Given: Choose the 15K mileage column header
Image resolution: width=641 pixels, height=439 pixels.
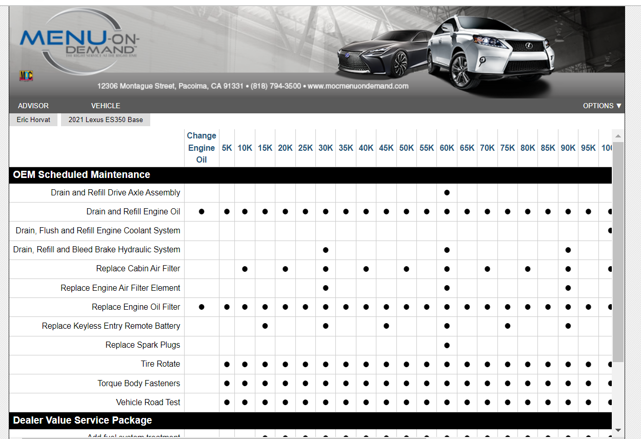Looking at the screenshot, I should click(265, 148).
